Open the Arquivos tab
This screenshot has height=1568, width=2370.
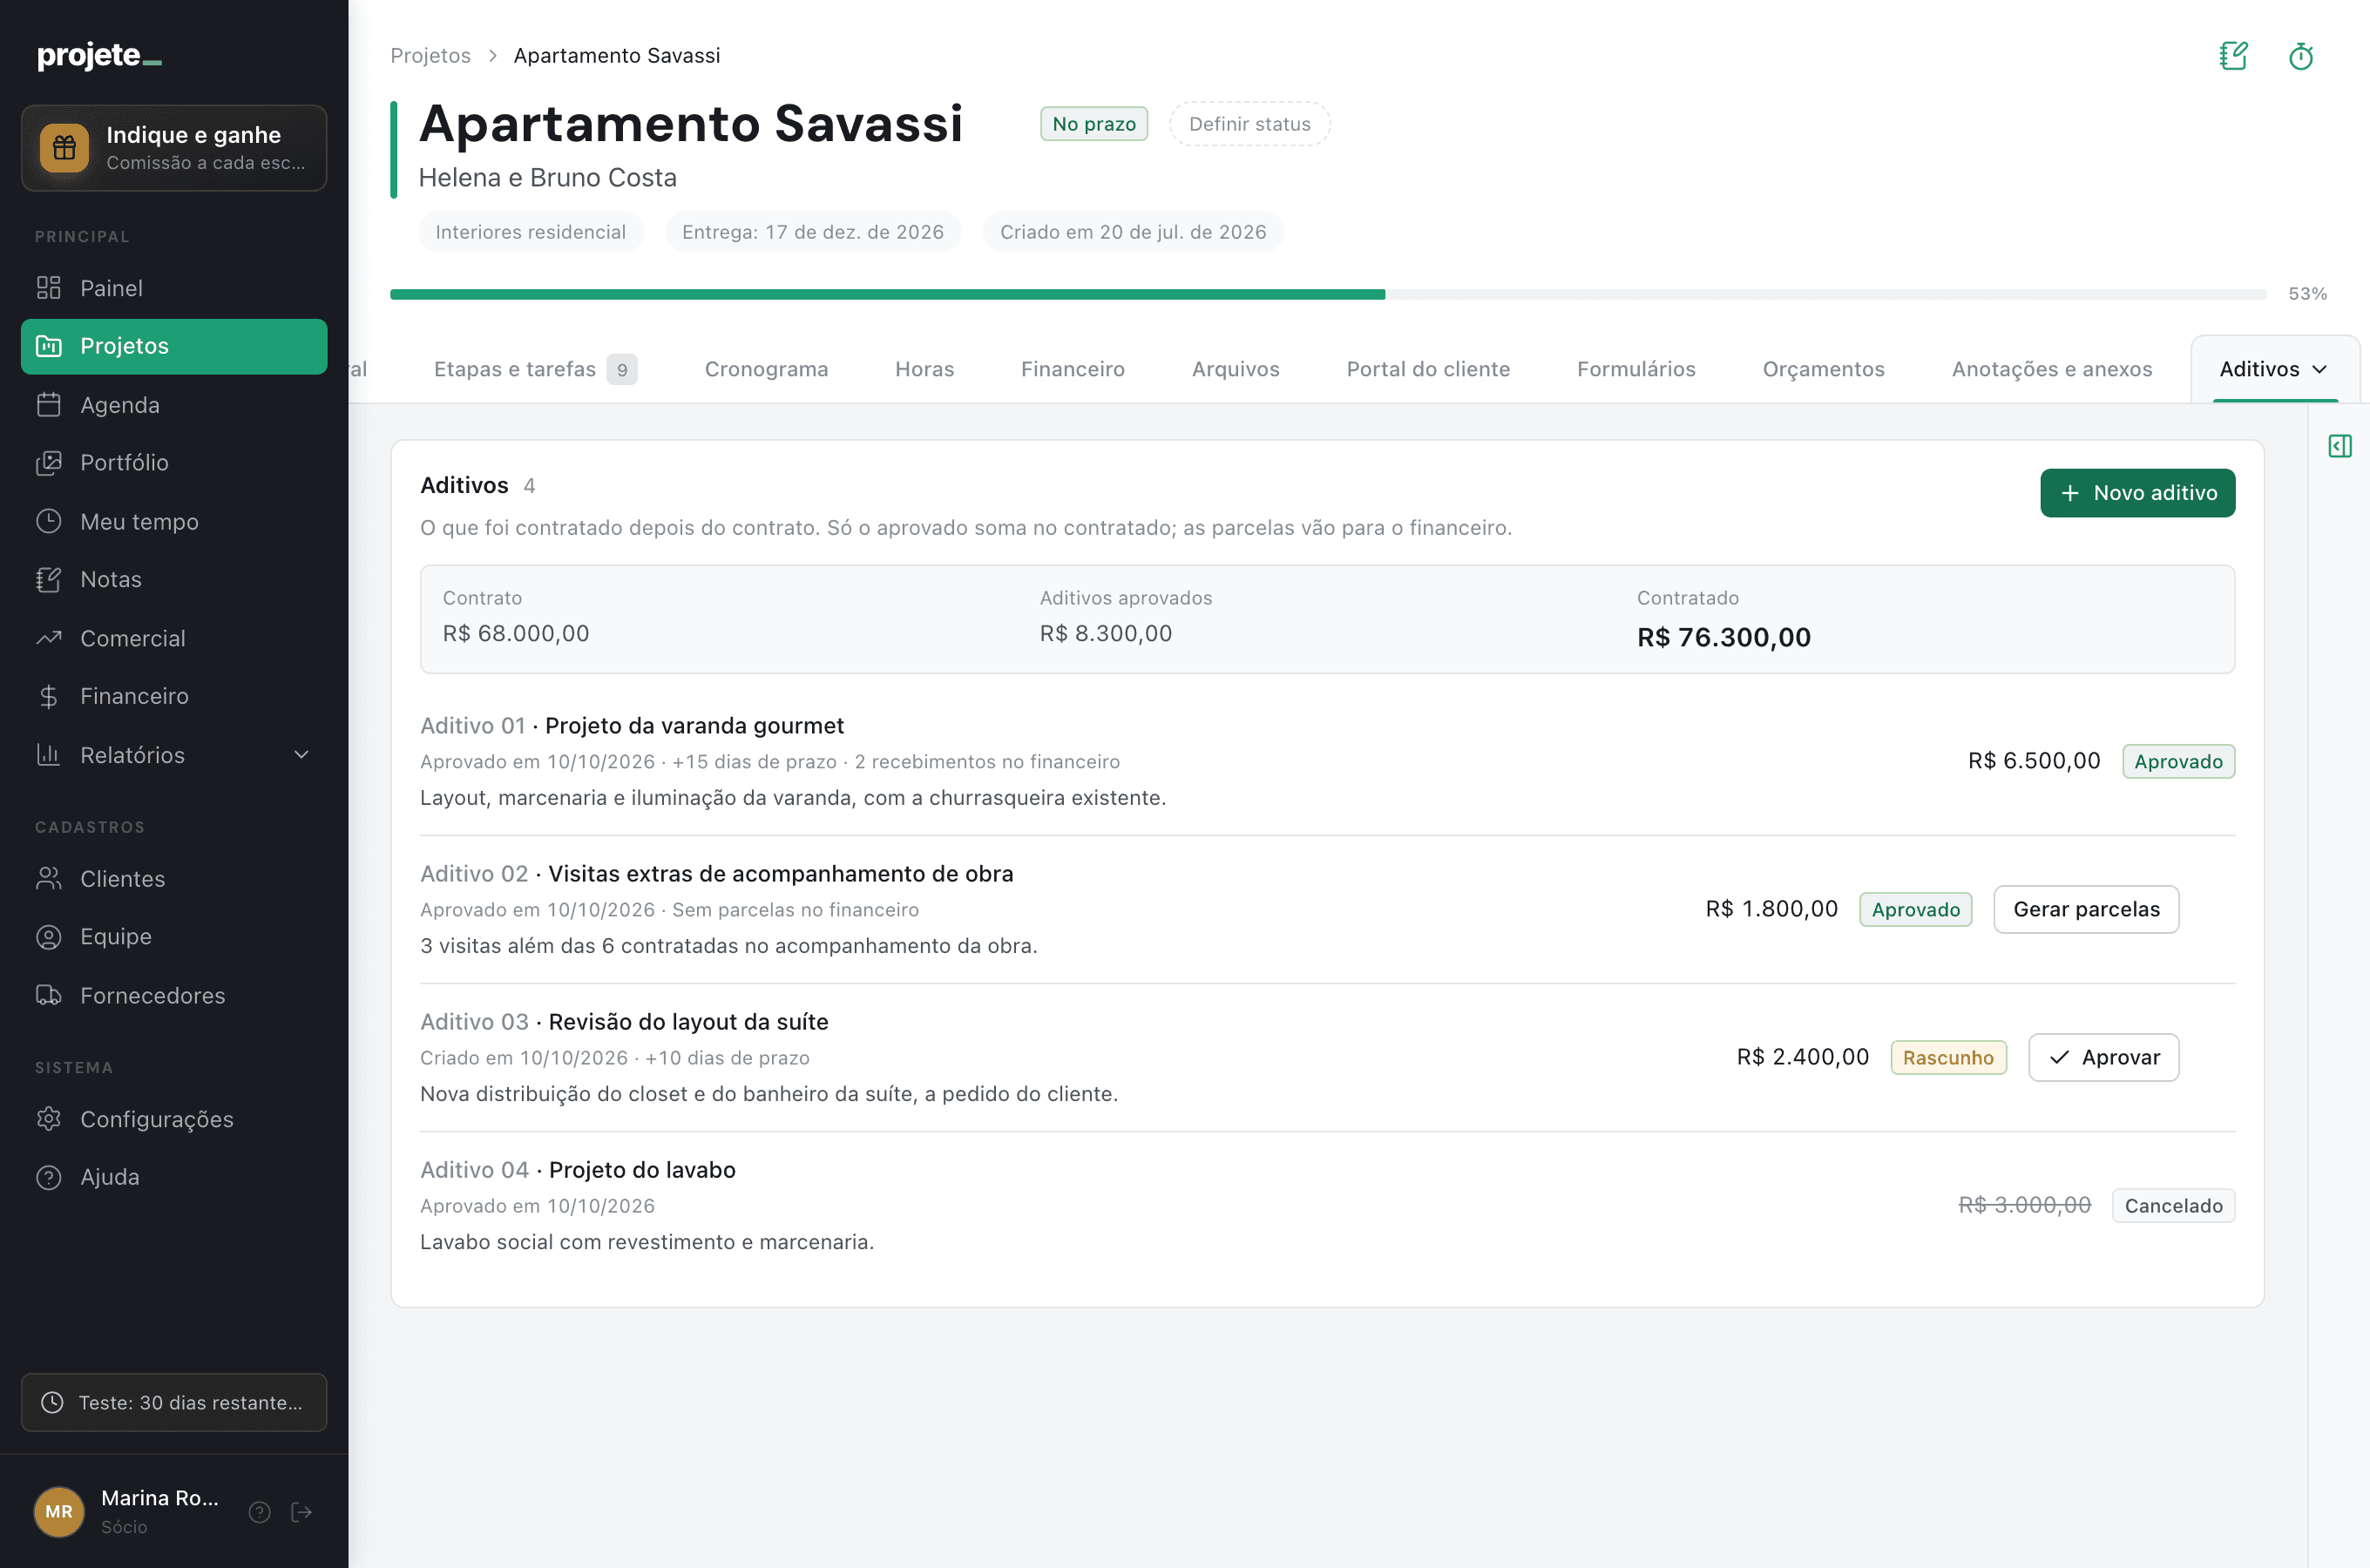tap(1235, 369)
